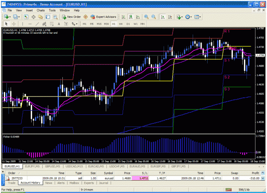Screen dimensions: 267x193
Task: Select the vertical line tool
Action: pos(23,24)
